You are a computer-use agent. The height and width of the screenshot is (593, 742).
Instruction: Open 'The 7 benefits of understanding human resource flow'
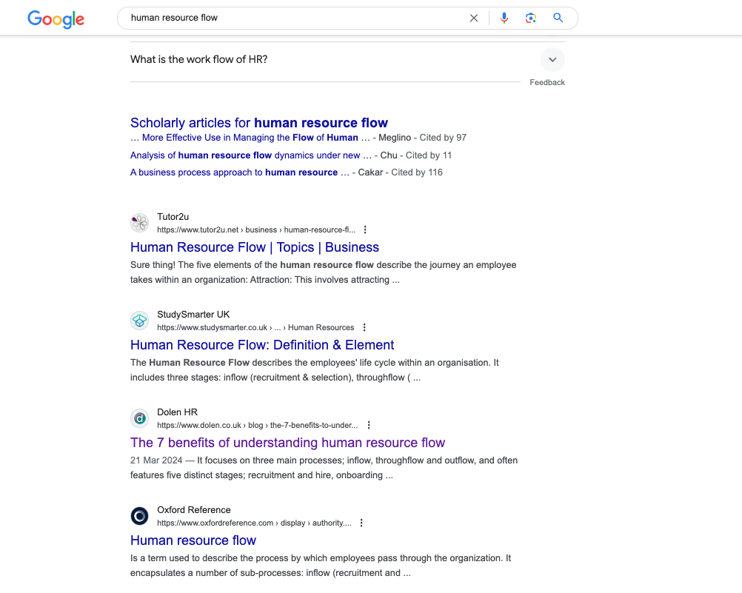(x=288, y=443)
